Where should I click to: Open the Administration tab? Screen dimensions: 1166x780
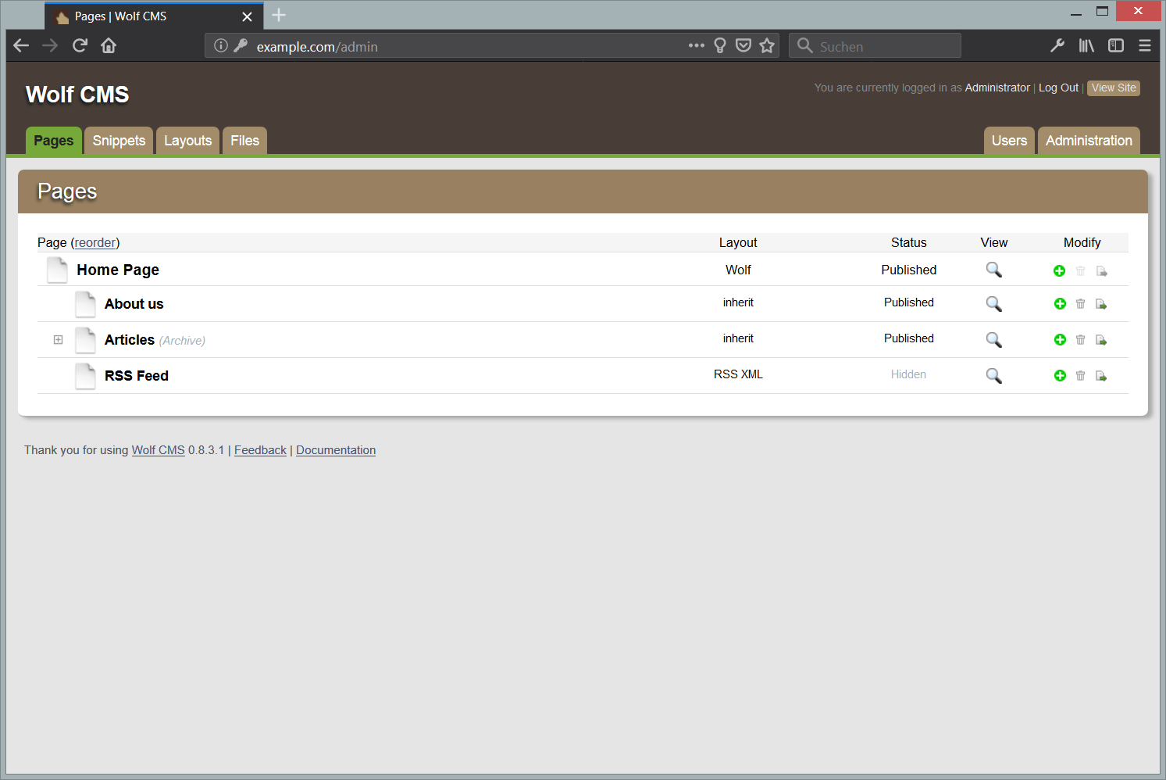click(x=1089, y=141)
